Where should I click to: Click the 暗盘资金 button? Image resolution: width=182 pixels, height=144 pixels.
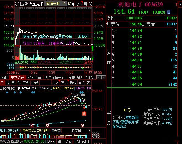point(64,142)
